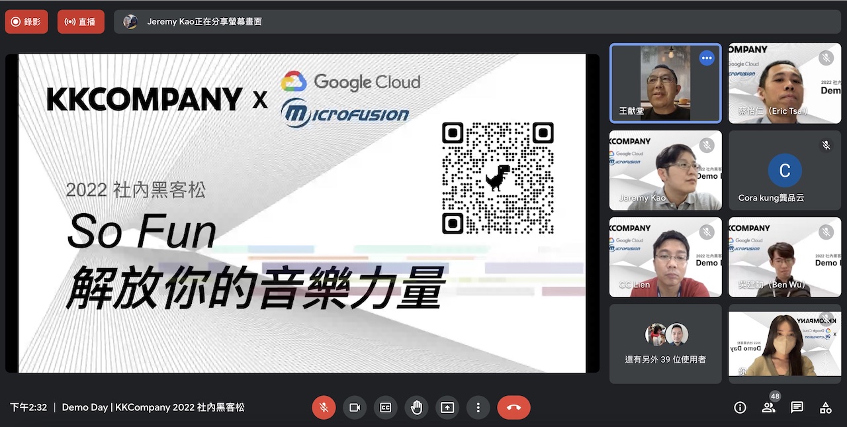This screenshot has width=847, height=427.
Task: Click the Google Cloud logo on slide
Action: [350, 82]
